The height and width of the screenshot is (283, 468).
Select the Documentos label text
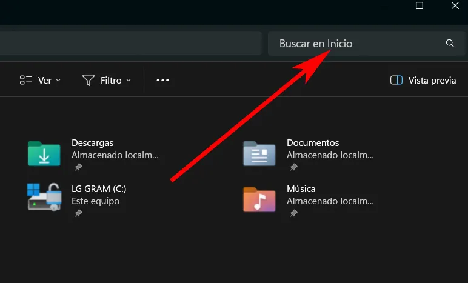(313, 143)
